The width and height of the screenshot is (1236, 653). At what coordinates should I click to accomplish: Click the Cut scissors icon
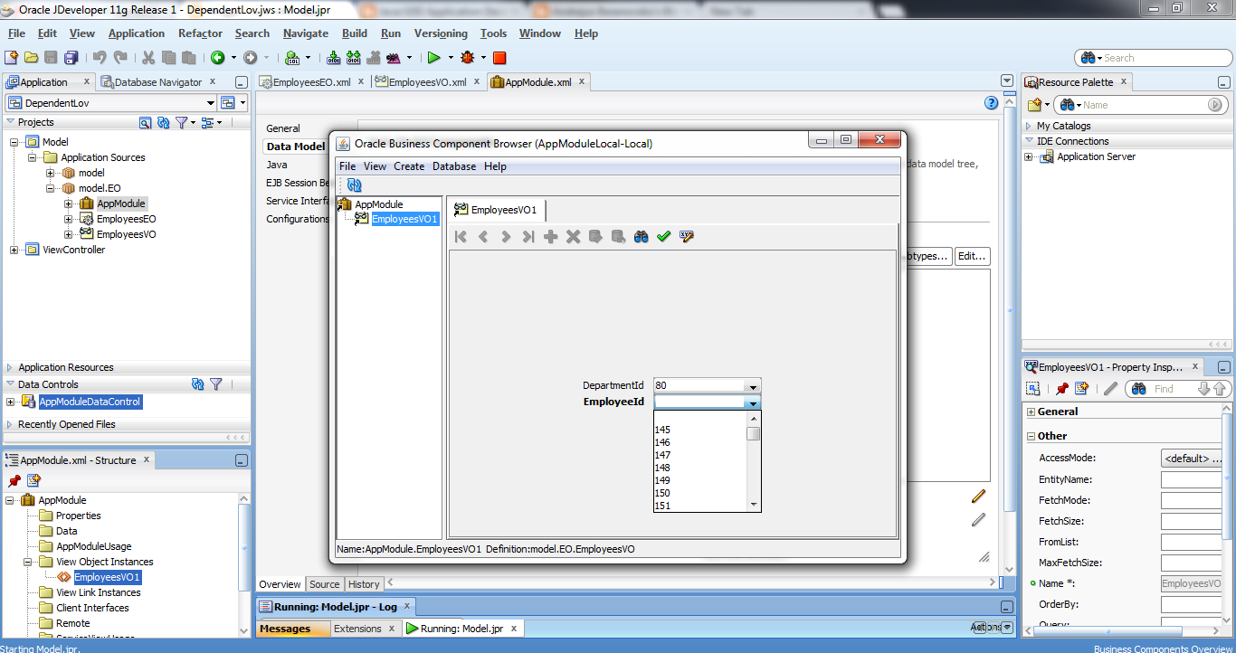click(148, 57)
